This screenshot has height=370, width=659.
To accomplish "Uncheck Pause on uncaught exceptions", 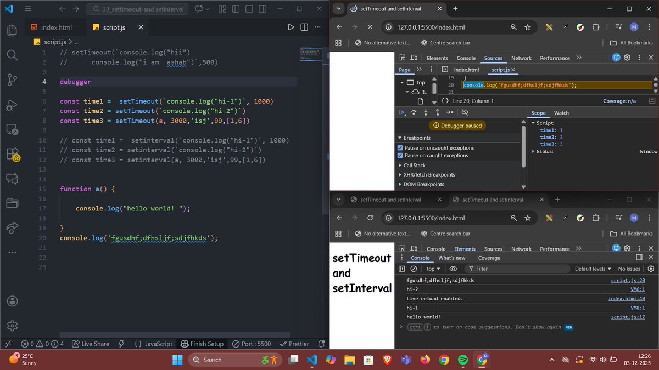I will click(400, 147).
